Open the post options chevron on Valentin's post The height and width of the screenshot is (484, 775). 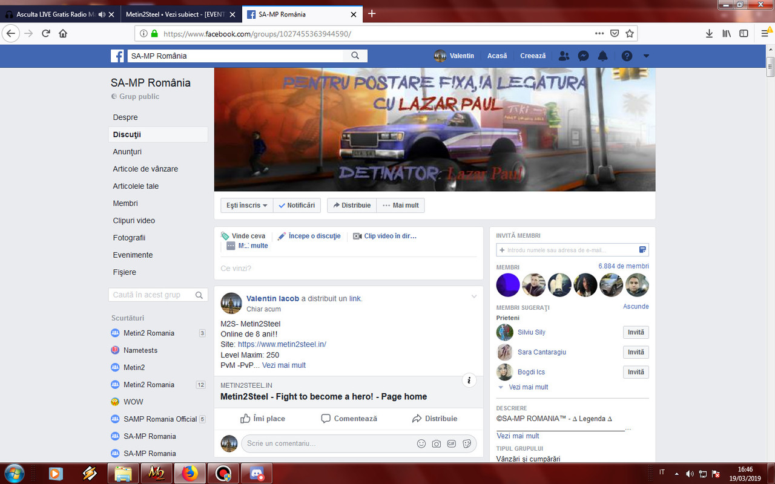pyautogui.click(x=474, y=296)
